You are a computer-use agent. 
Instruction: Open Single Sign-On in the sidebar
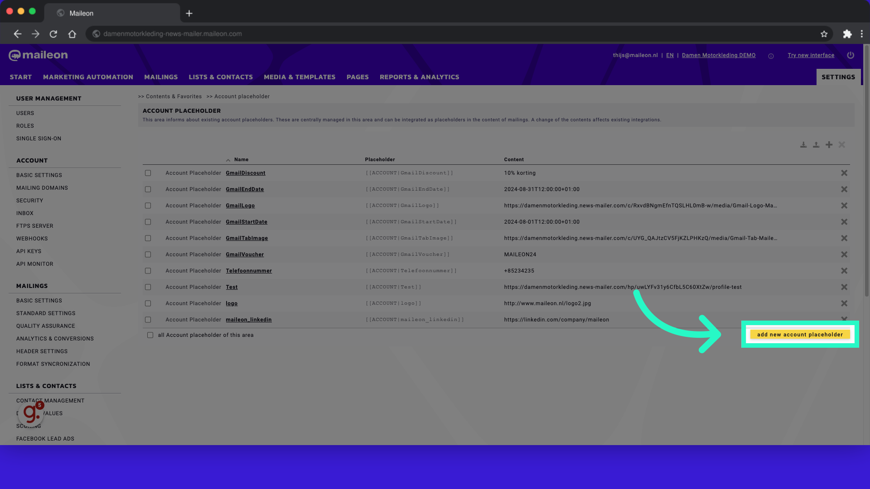[x=39, y=139]
